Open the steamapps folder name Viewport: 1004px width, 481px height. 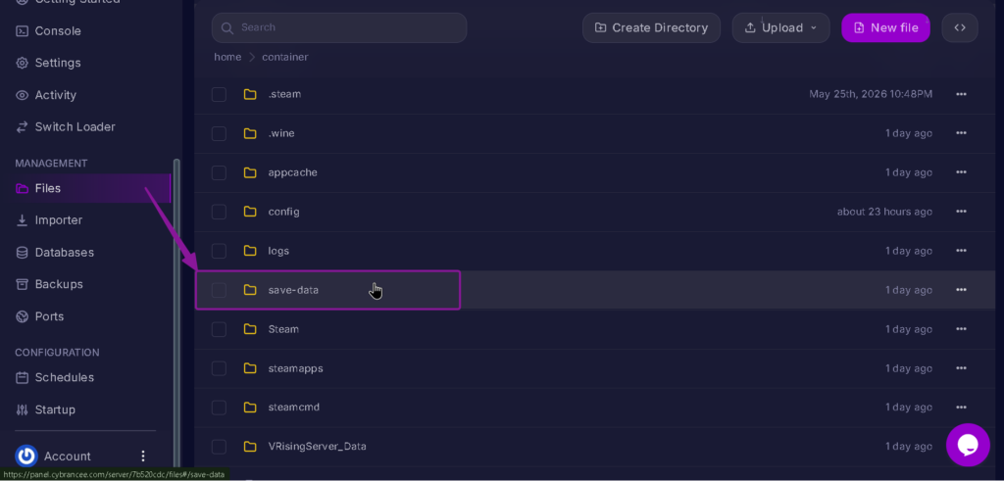[x=296, y=368]
